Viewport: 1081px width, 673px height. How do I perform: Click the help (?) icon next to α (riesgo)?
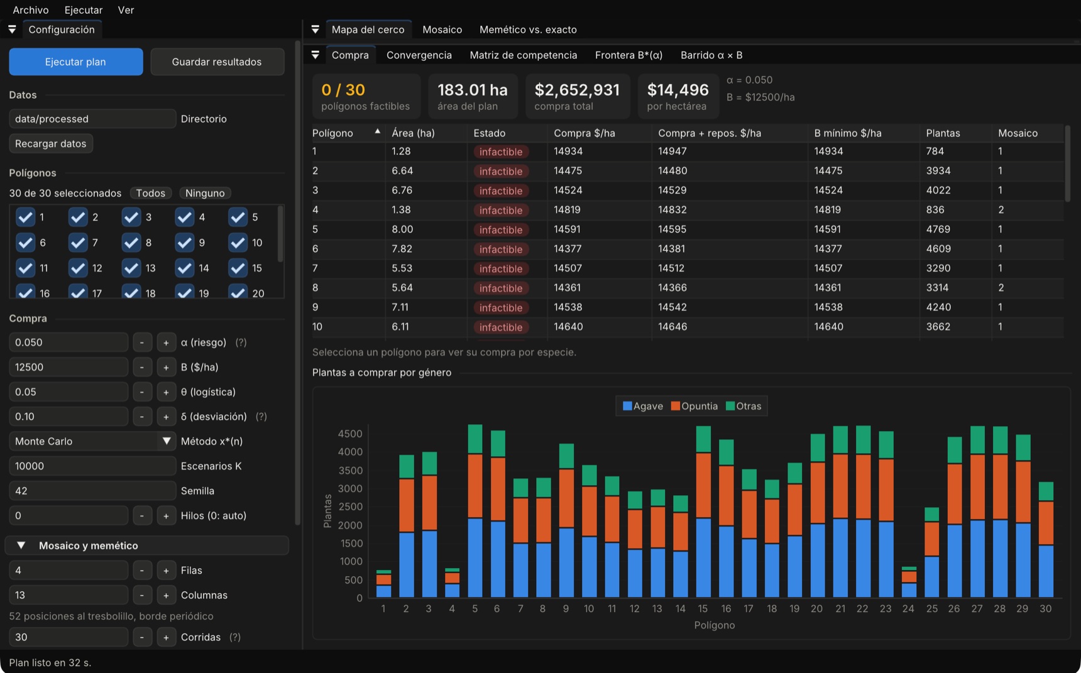point(241,342)
